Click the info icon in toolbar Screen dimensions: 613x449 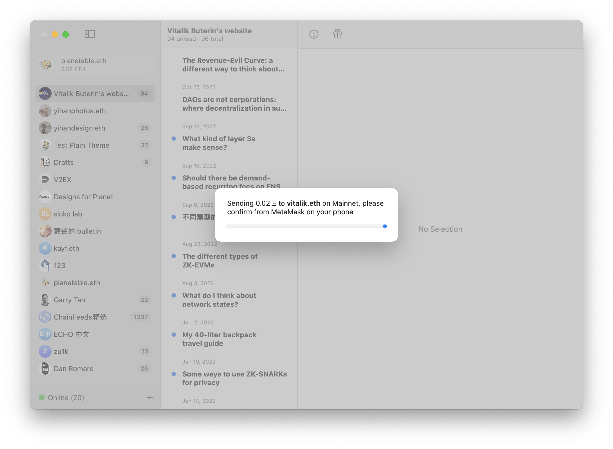[x=314, y=34]
